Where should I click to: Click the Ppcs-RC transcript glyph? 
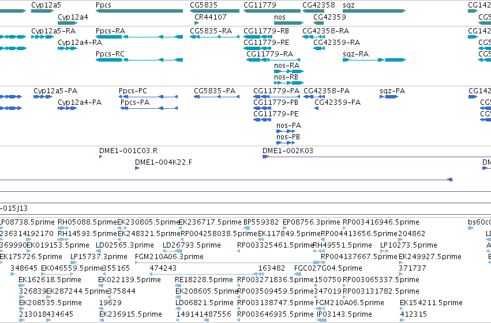pyautogui.click(x=140, y=60)
